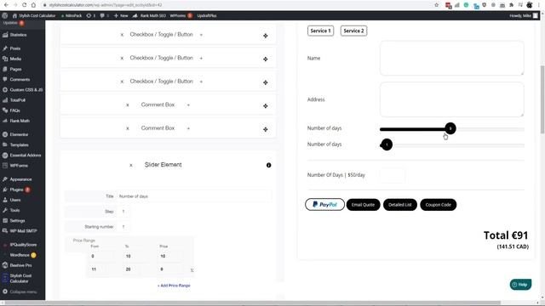Viewport: 545px width, 306px height.
Task: Go back in browser history
Action: (6, 5)
